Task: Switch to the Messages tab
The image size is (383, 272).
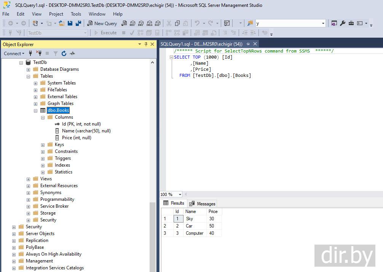Action: pyautogui.click(x=203, y=204)
